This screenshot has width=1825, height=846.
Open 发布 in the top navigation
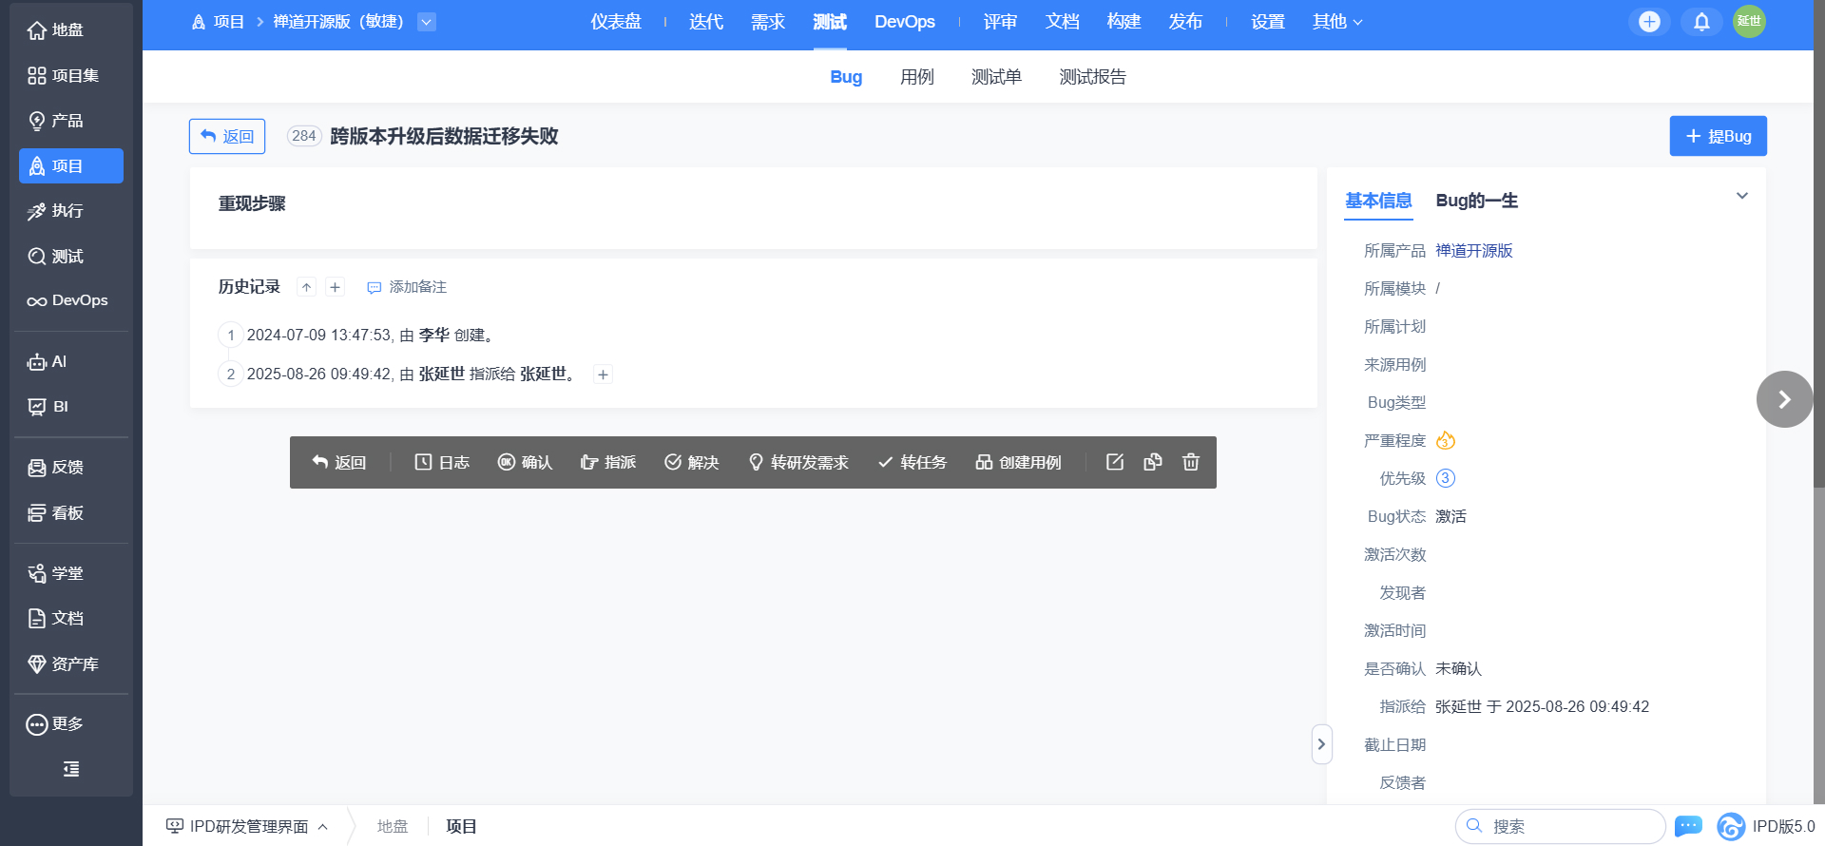pos(1186,22)
